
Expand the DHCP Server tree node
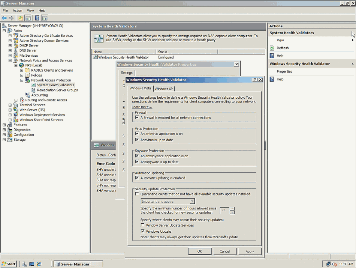10,45
